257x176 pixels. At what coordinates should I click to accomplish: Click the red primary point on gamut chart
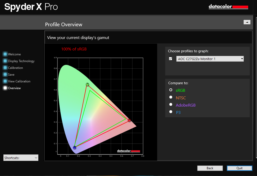click(x=129, y=120)
